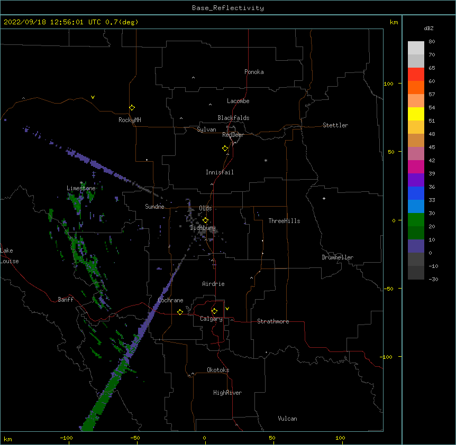Select the 30 dBZ green color swatch
456x445 pixels.
pyautogui.click(x=416, y=220)
